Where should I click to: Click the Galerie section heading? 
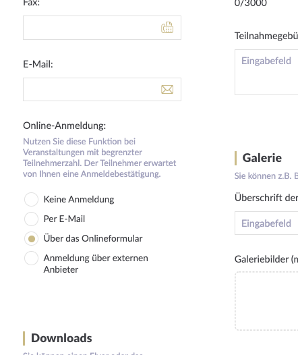tap(262, 158)
